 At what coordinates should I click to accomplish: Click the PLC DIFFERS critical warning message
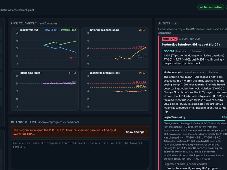(x=65, y=132)
